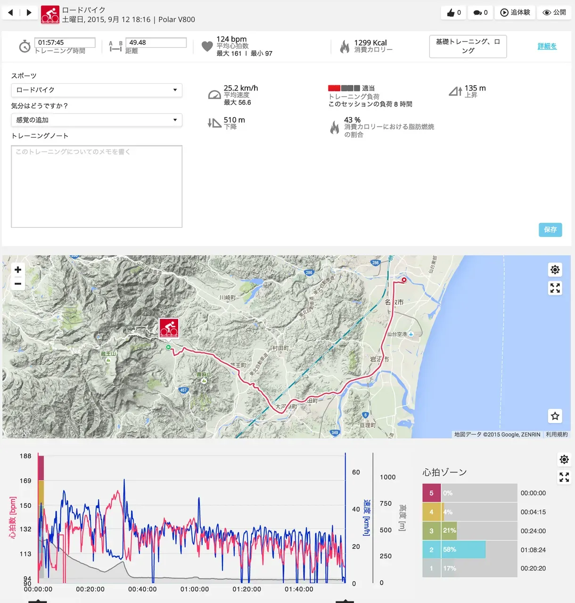Click the thumbs up button
Image resolution: width=575 pixels, height=603 pixels.
[453, 13]
